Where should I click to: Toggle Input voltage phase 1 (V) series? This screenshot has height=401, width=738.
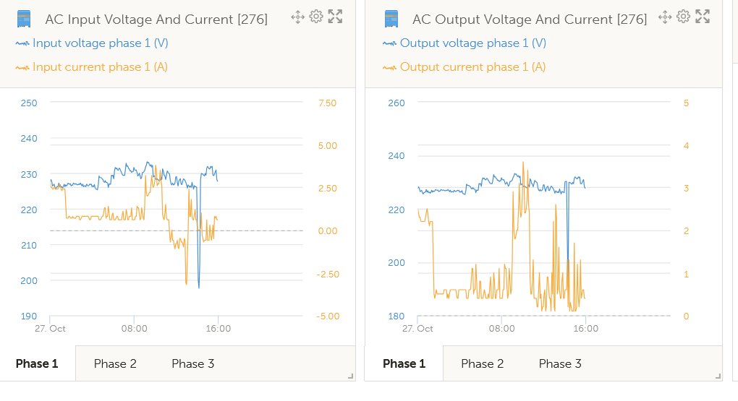(99, 44)
